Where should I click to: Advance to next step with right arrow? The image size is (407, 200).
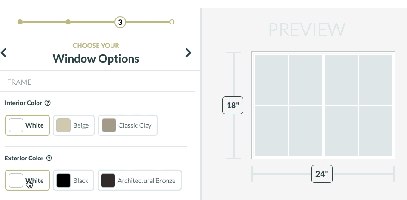188,53
